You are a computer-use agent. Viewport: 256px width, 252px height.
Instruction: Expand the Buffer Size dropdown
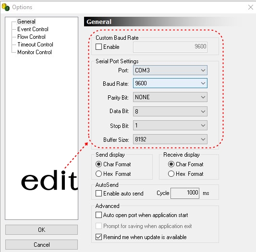(170, 139)
